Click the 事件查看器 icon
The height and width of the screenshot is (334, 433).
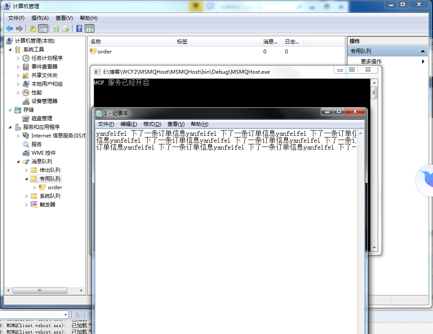pyautogui.click(x=25, y=67)
